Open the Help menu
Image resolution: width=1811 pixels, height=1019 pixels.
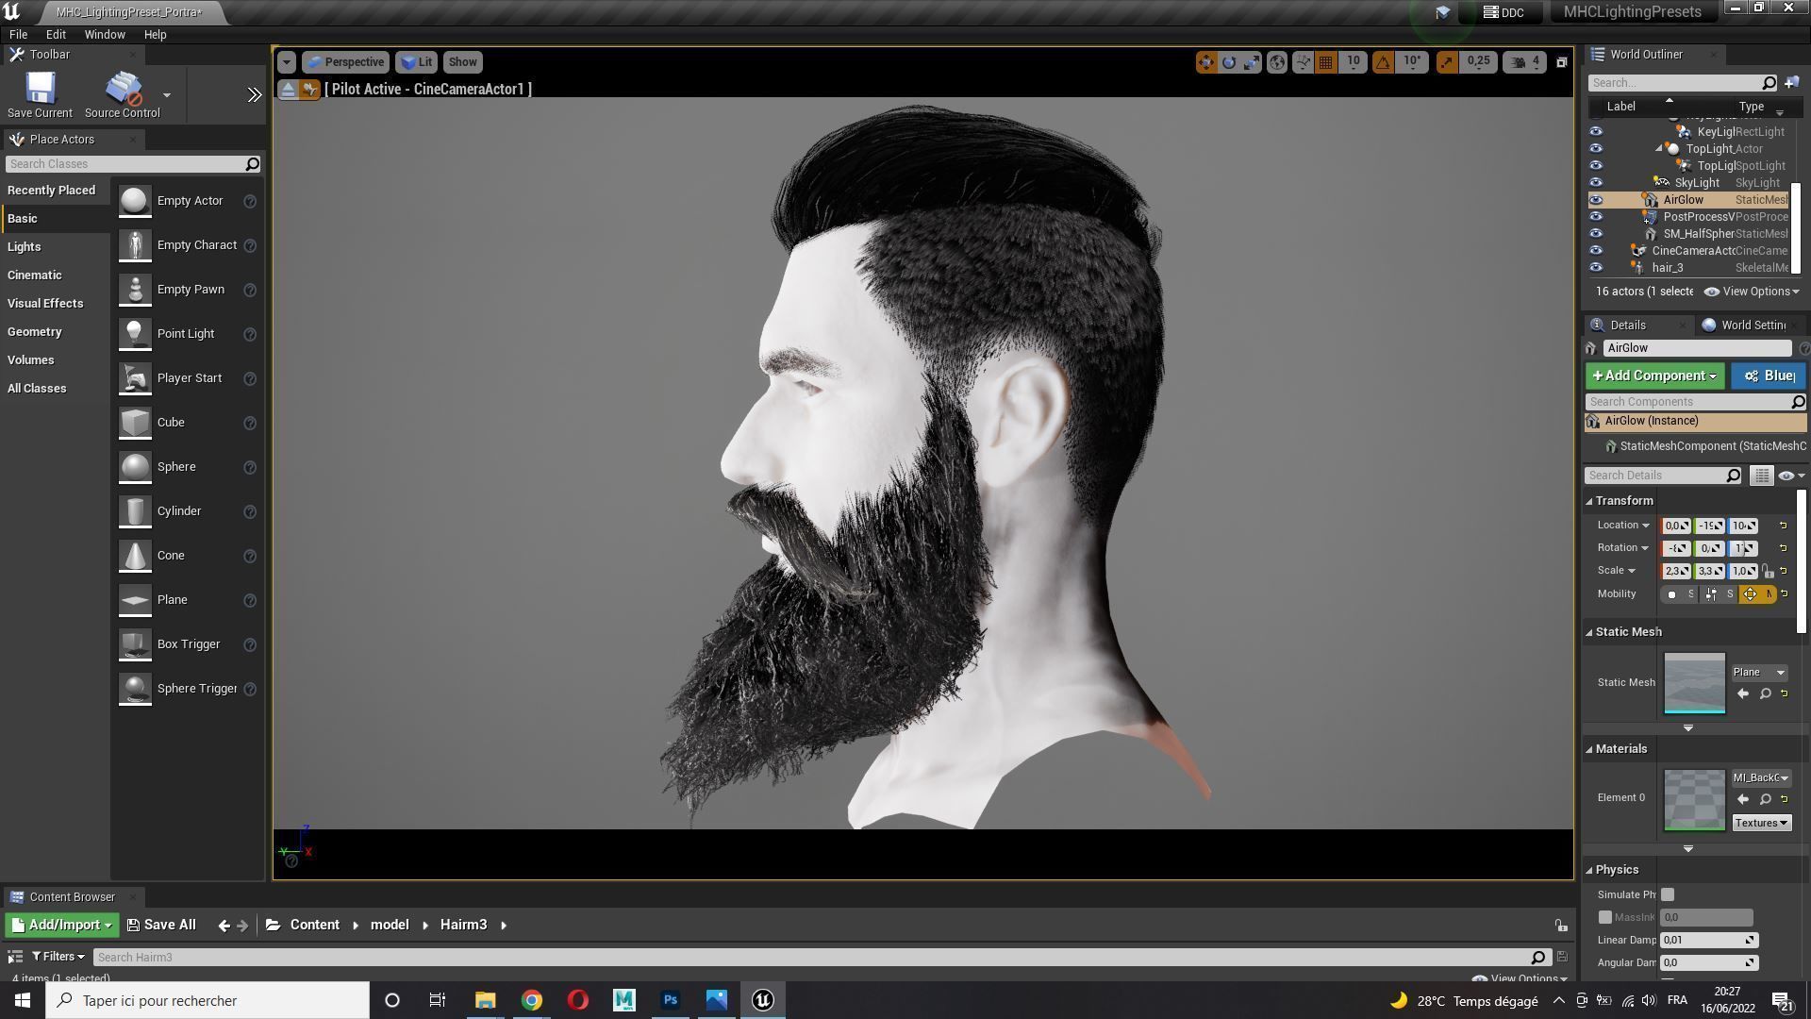pyautogui.click(x=155, y=34)
